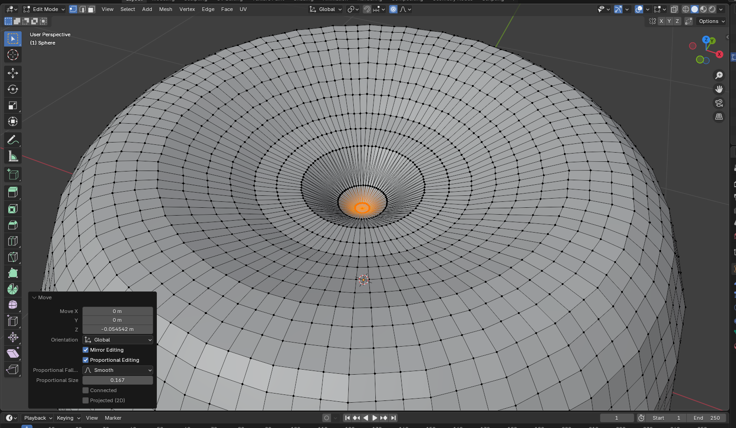The image size is (736, 428).
Task: Open the Select menu
Action: [128, 9]
